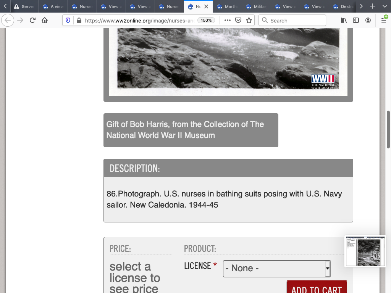Open the Firefox hamburger menu
This screenshot has height=293, width=391.
click(384, 21)
